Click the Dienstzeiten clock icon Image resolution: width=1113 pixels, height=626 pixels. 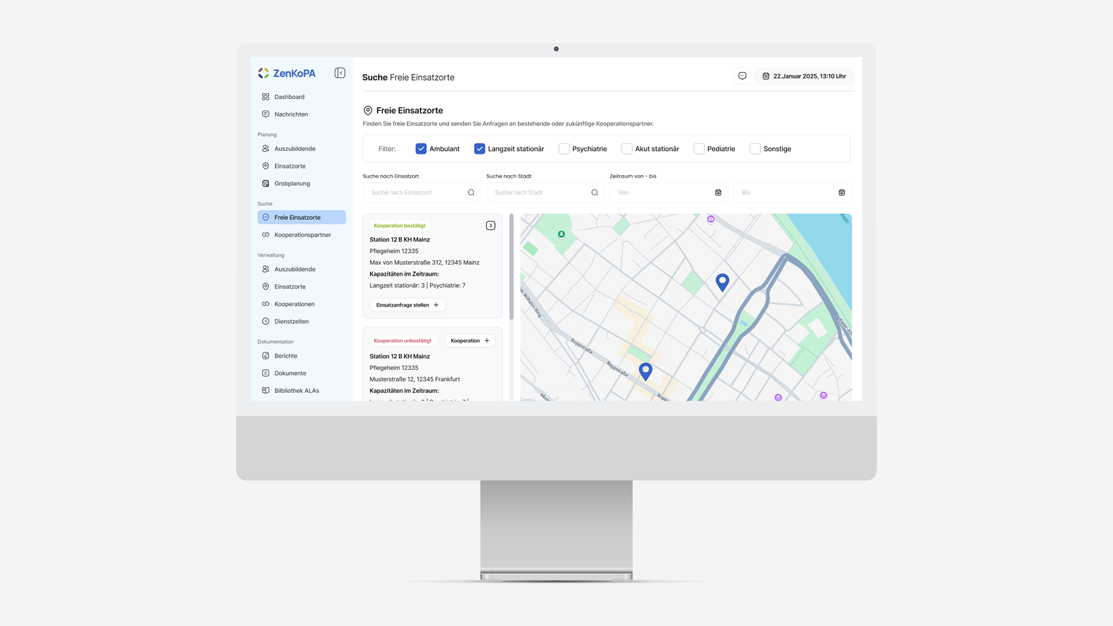[x=265, y=321]
